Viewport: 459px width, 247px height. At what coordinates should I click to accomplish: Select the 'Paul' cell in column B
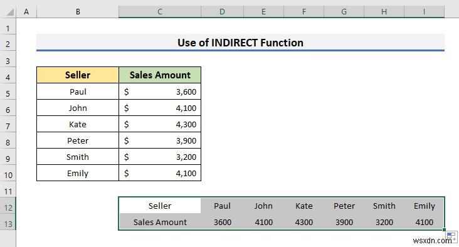(x=78, y=92)
